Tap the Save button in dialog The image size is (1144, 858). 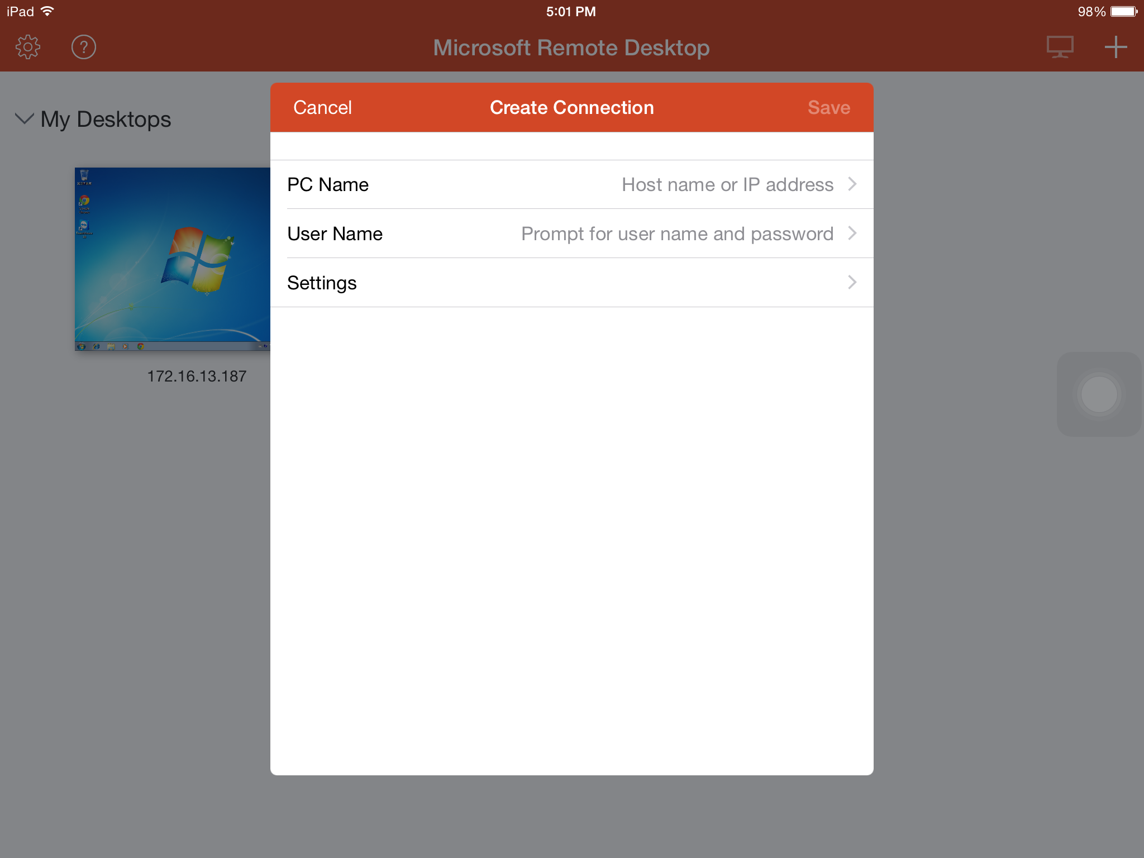point(829,107)
